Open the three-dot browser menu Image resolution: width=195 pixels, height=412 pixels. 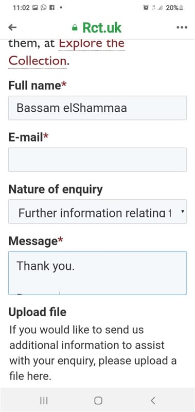click(x=182, y=27)
